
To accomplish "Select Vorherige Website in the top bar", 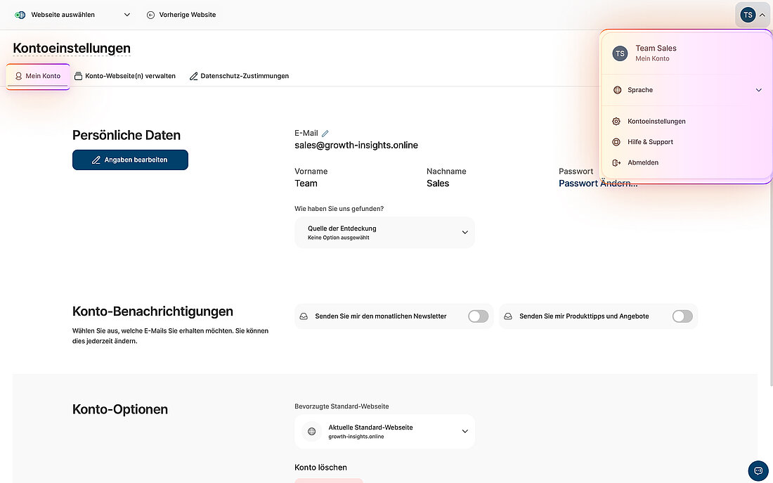I will pos(181,14).
